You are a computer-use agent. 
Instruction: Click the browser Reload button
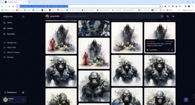coord(9,6)
